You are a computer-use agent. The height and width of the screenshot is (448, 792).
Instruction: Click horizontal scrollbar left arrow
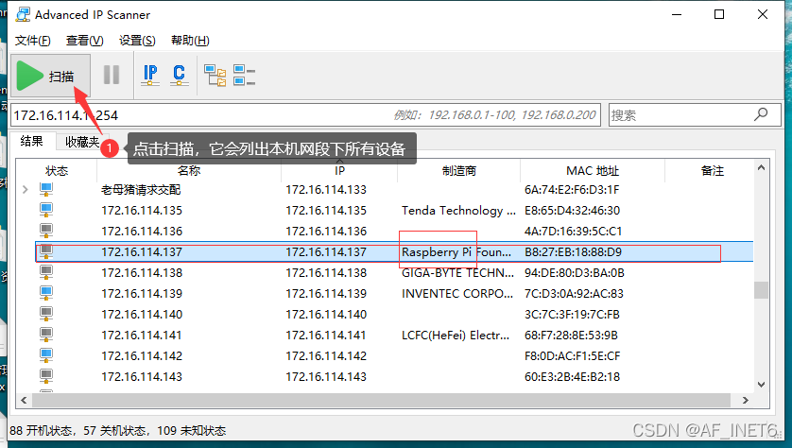click(24, 400)
